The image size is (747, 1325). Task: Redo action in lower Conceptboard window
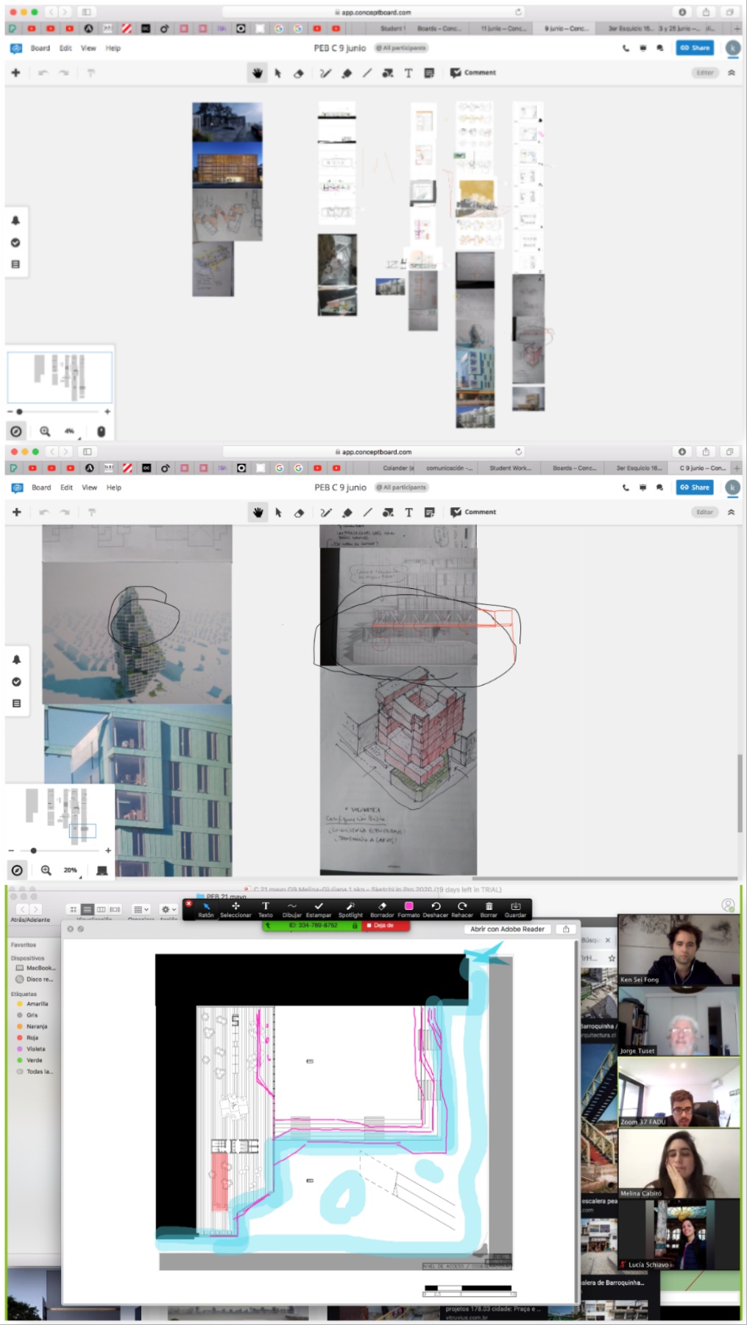pos(65,512)
